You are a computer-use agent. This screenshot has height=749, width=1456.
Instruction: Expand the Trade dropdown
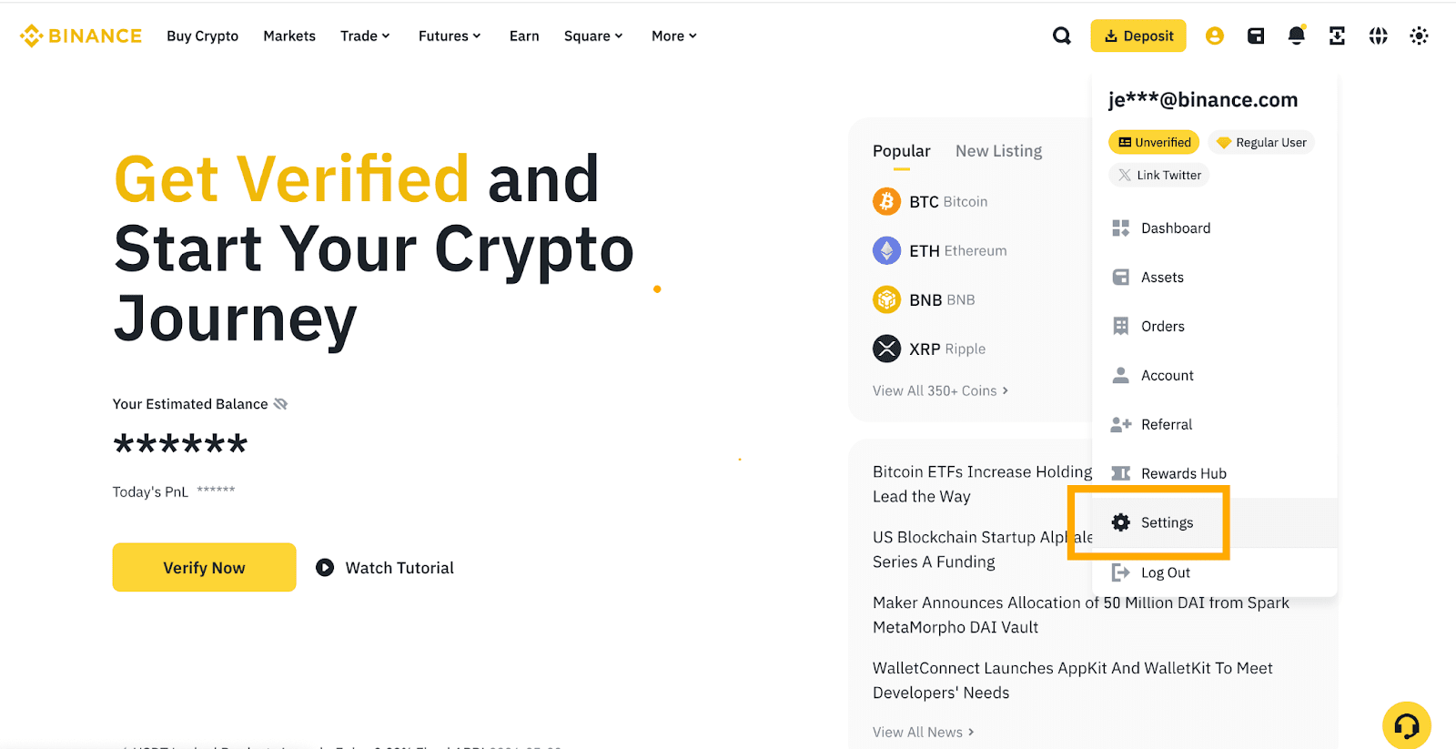click(364, 35)
